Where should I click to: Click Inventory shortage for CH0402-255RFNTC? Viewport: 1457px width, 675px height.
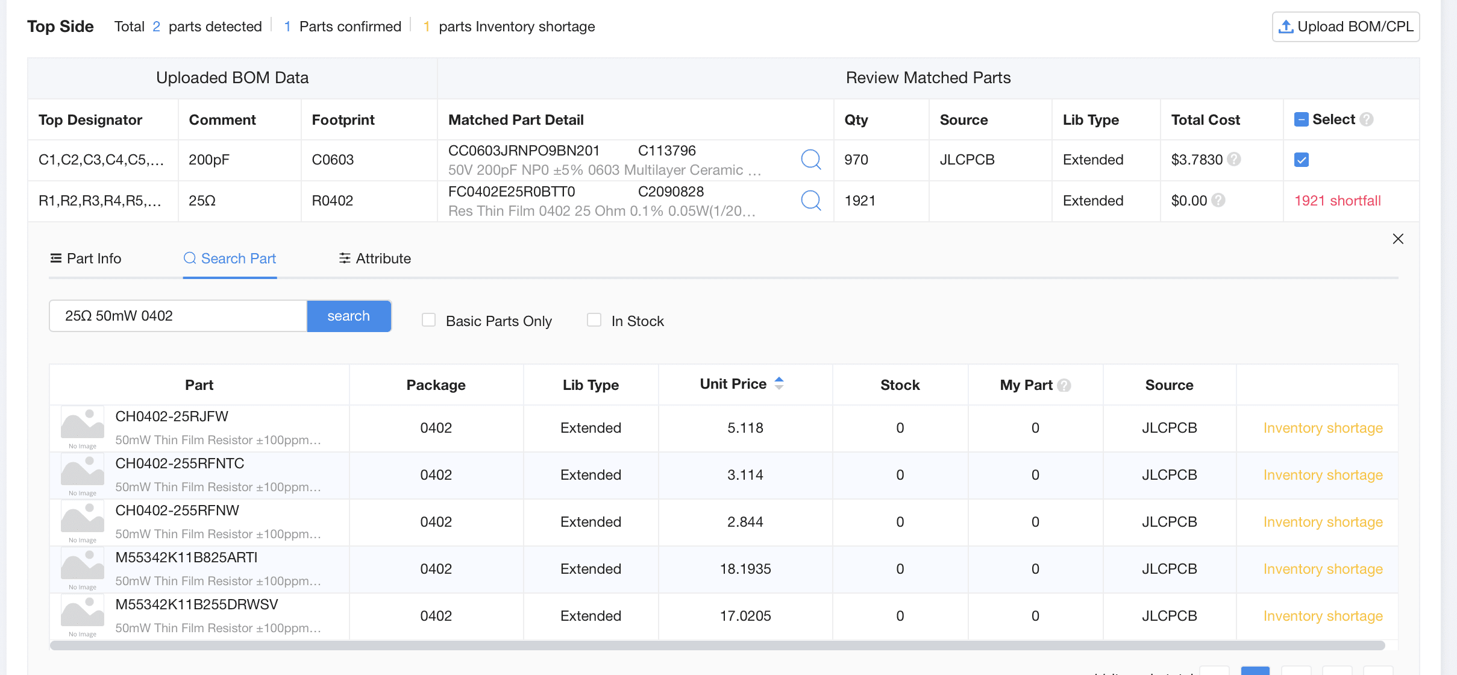1323,475
